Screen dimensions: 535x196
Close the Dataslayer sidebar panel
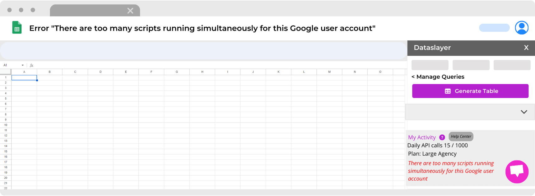click(x=526, y=48)
